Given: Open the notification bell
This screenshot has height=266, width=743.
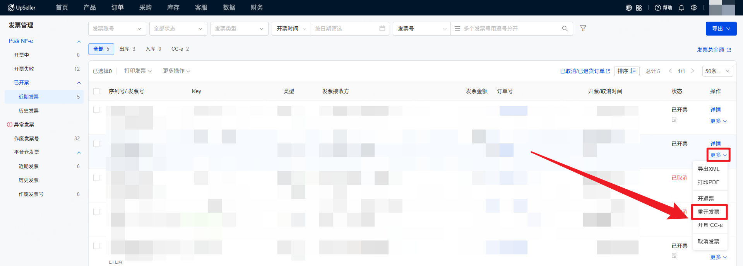Looking at the screenshot, I should point(681,8).
